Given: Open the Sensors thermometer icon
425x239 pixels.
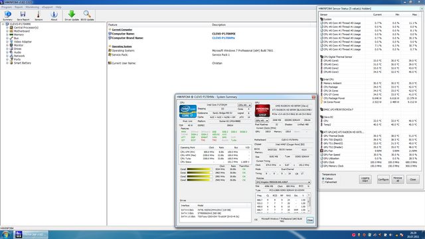Looking at the screenshot, I should [39, 16].
